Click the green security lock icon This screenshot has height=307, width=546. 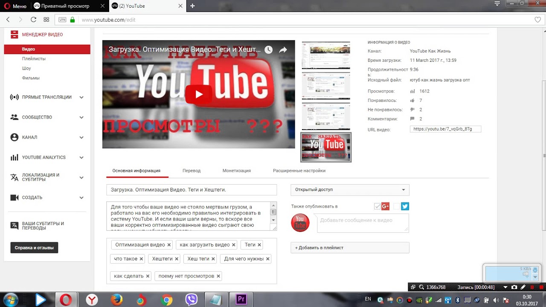(x=73, y=20)
